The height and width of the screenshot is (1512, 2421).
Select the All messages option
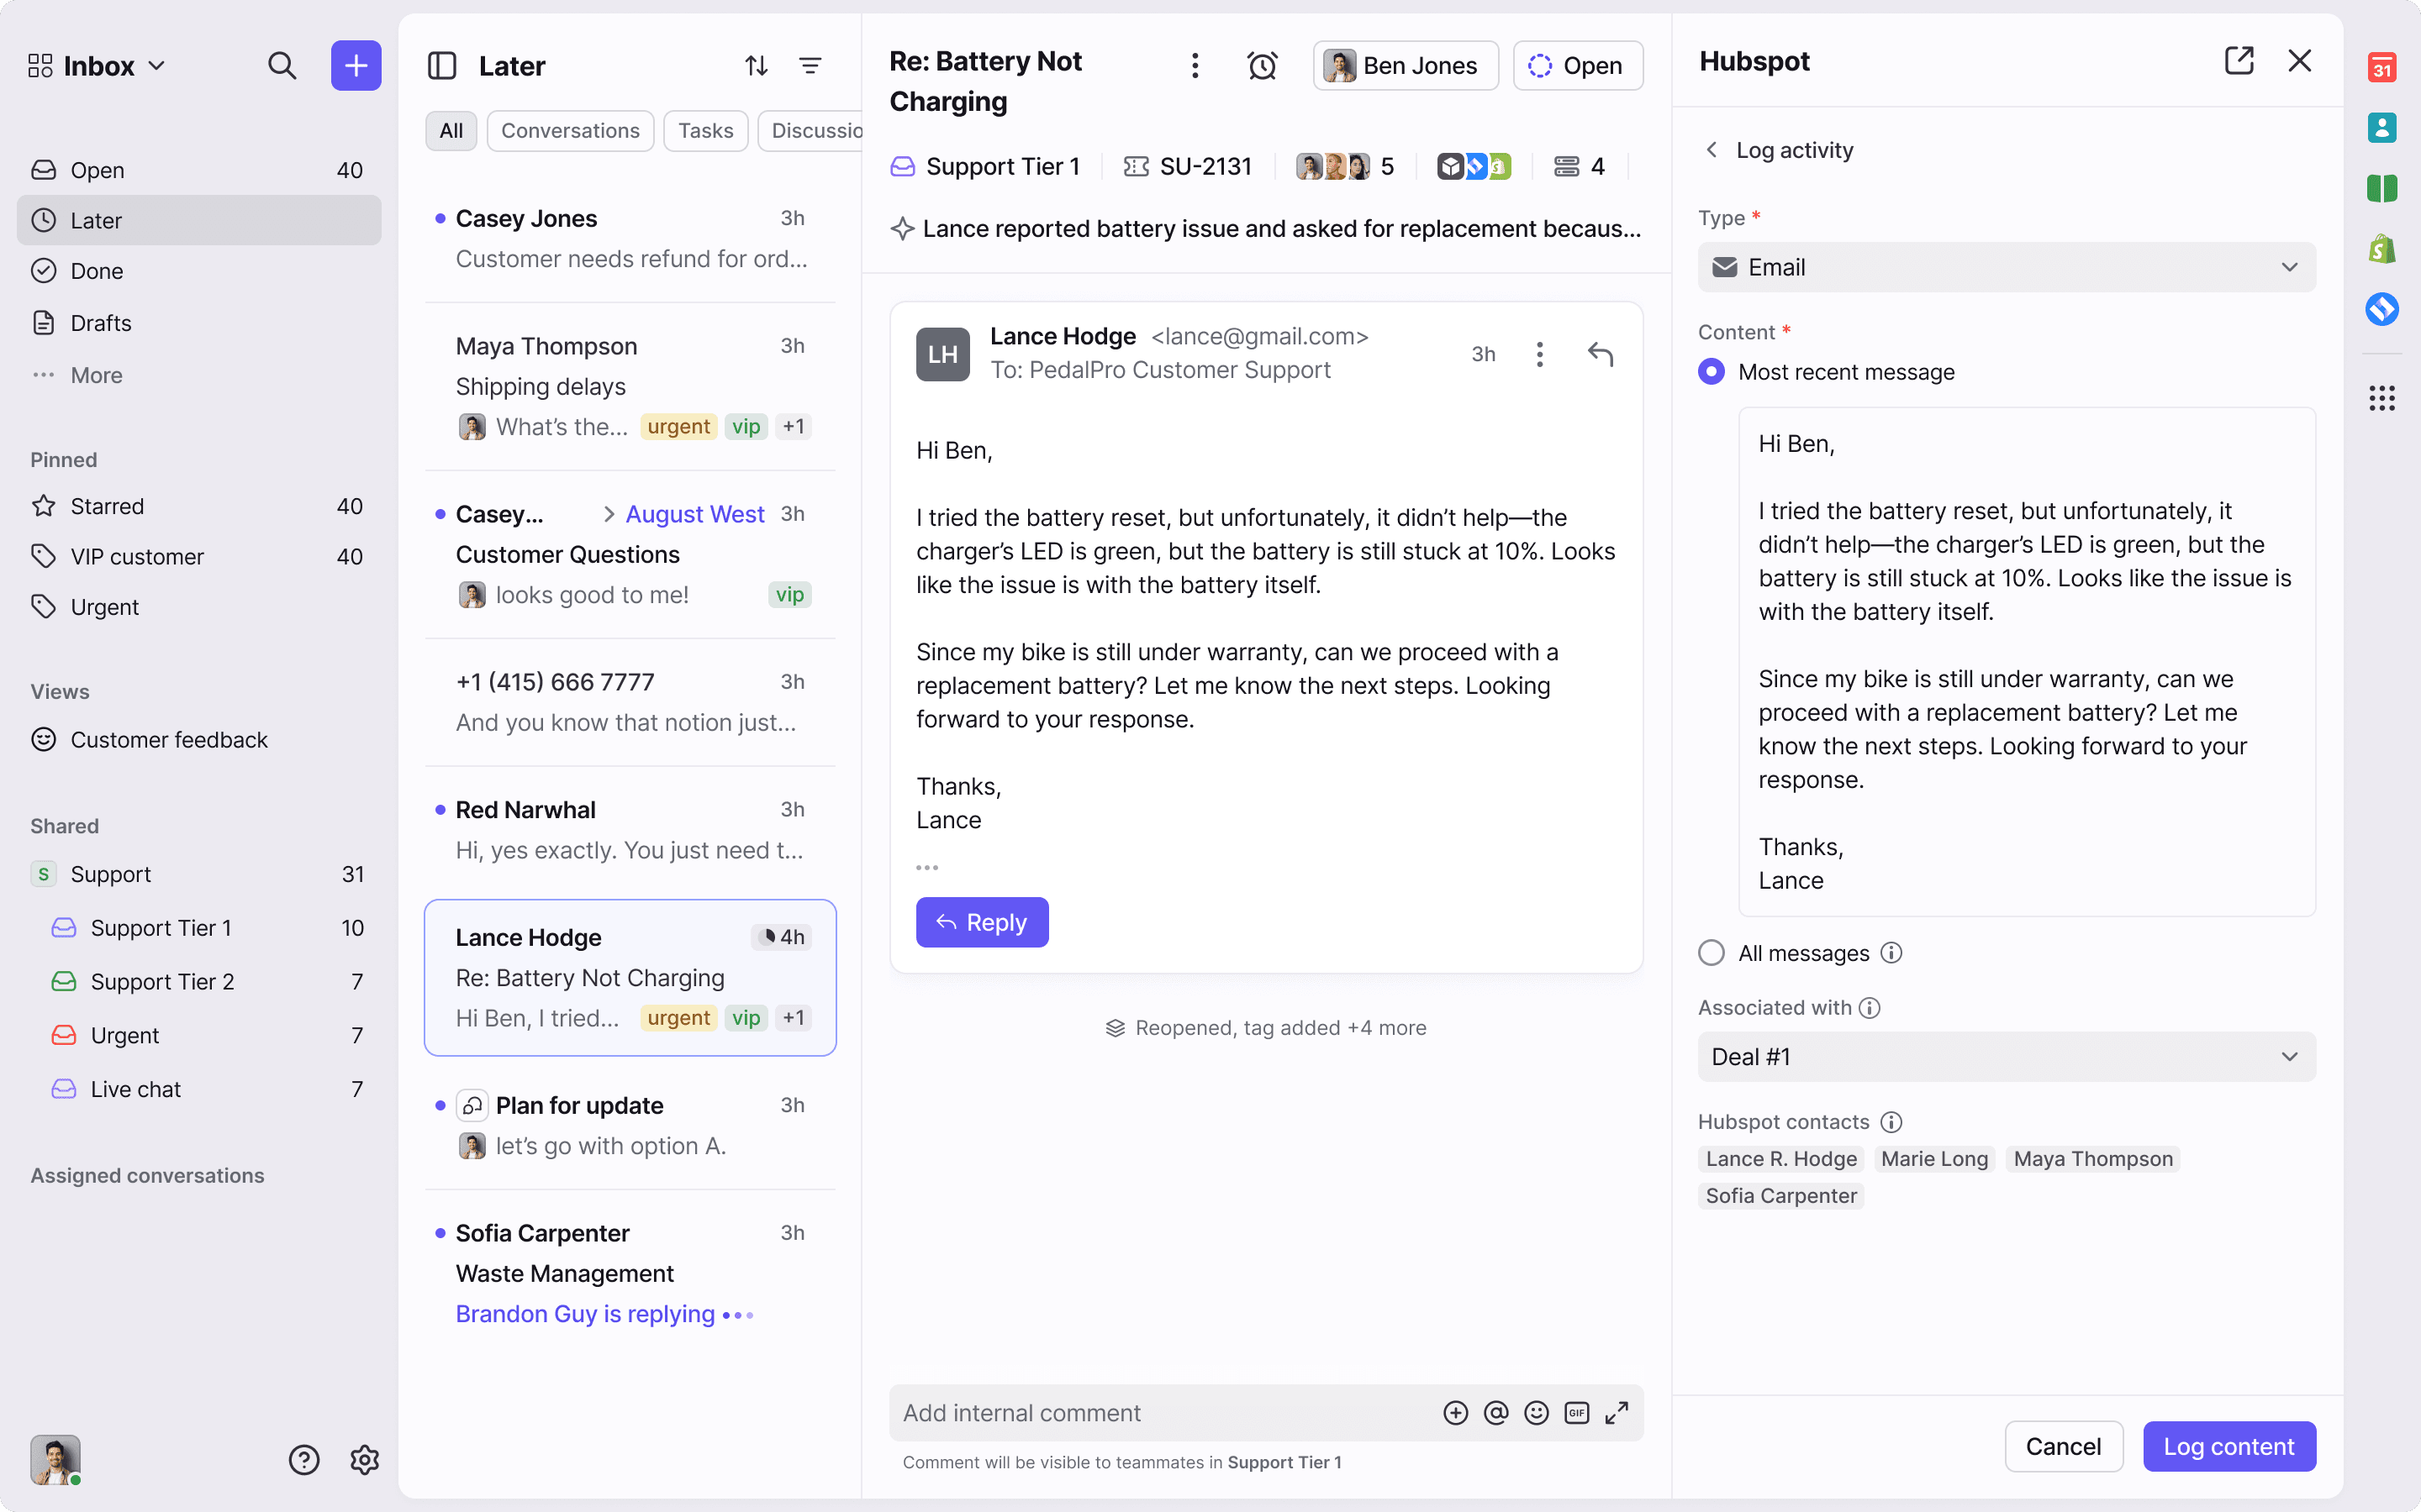click(x=1711, y=952)
